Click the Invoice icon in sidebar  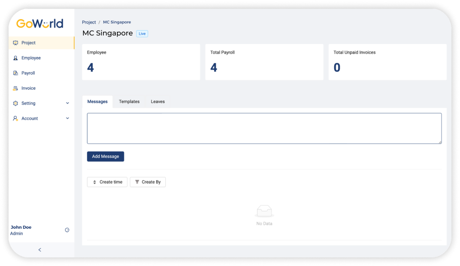pos(15,88)
